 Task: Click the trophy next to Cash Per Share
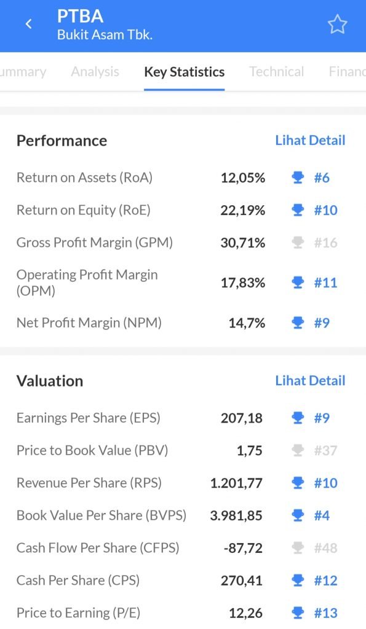coord(298,580)
